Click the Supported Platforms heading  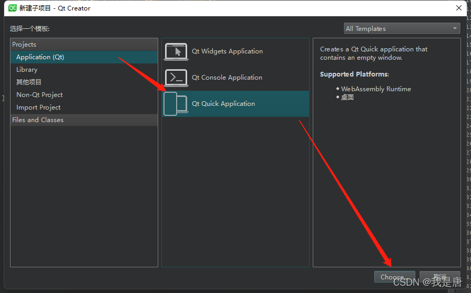tap(354, 74)
